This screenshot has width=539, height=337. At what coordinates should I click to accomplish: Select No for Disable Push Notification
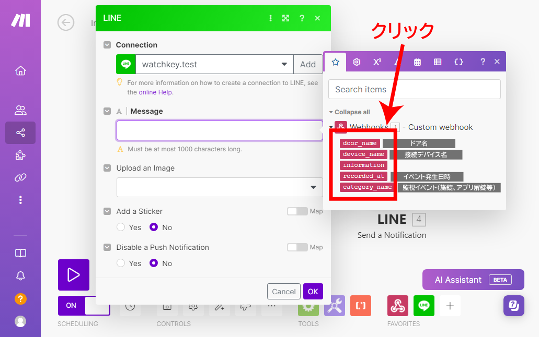click(x=154, y=263)
